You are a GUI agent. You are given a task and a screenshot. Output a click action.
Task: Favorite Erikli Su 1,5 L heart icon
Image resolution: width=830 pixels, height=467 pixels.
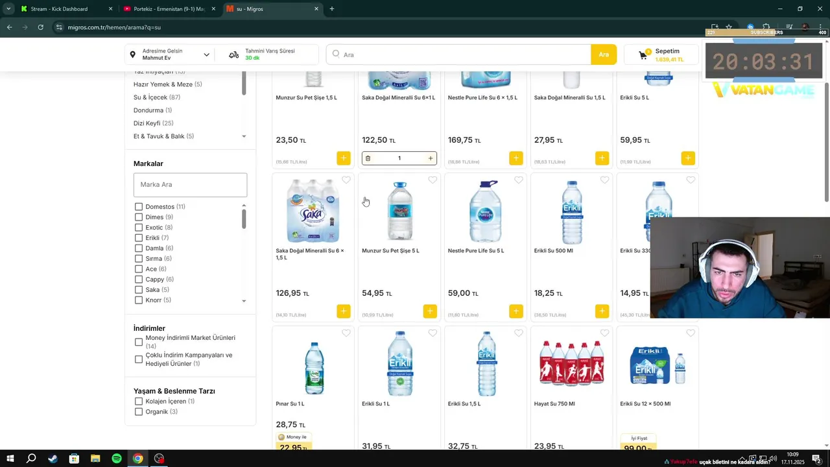click(x=519, y=333)
